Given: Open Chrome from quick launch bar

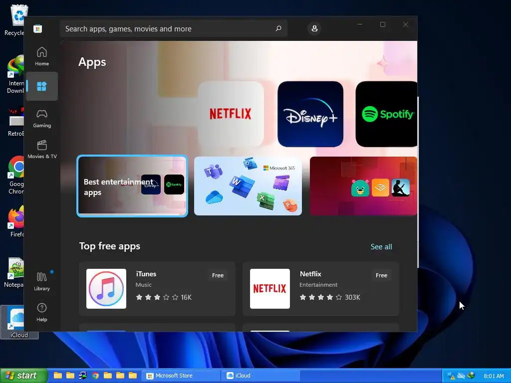Looking at the screenshot, I should point(95,376).
